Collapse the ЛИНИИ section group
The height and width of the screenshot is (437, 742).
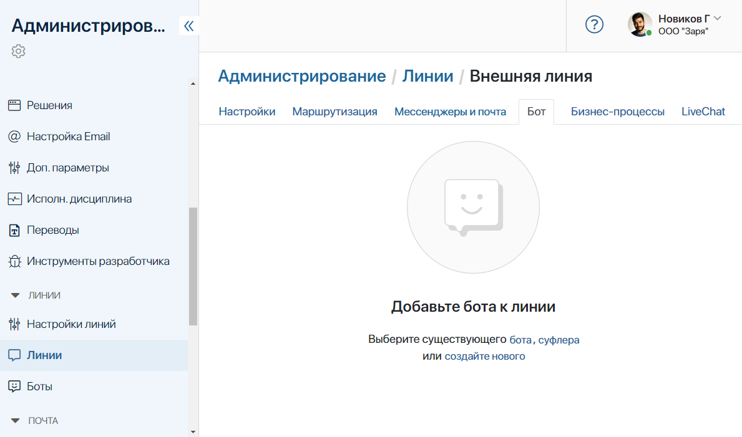(16, 295)
